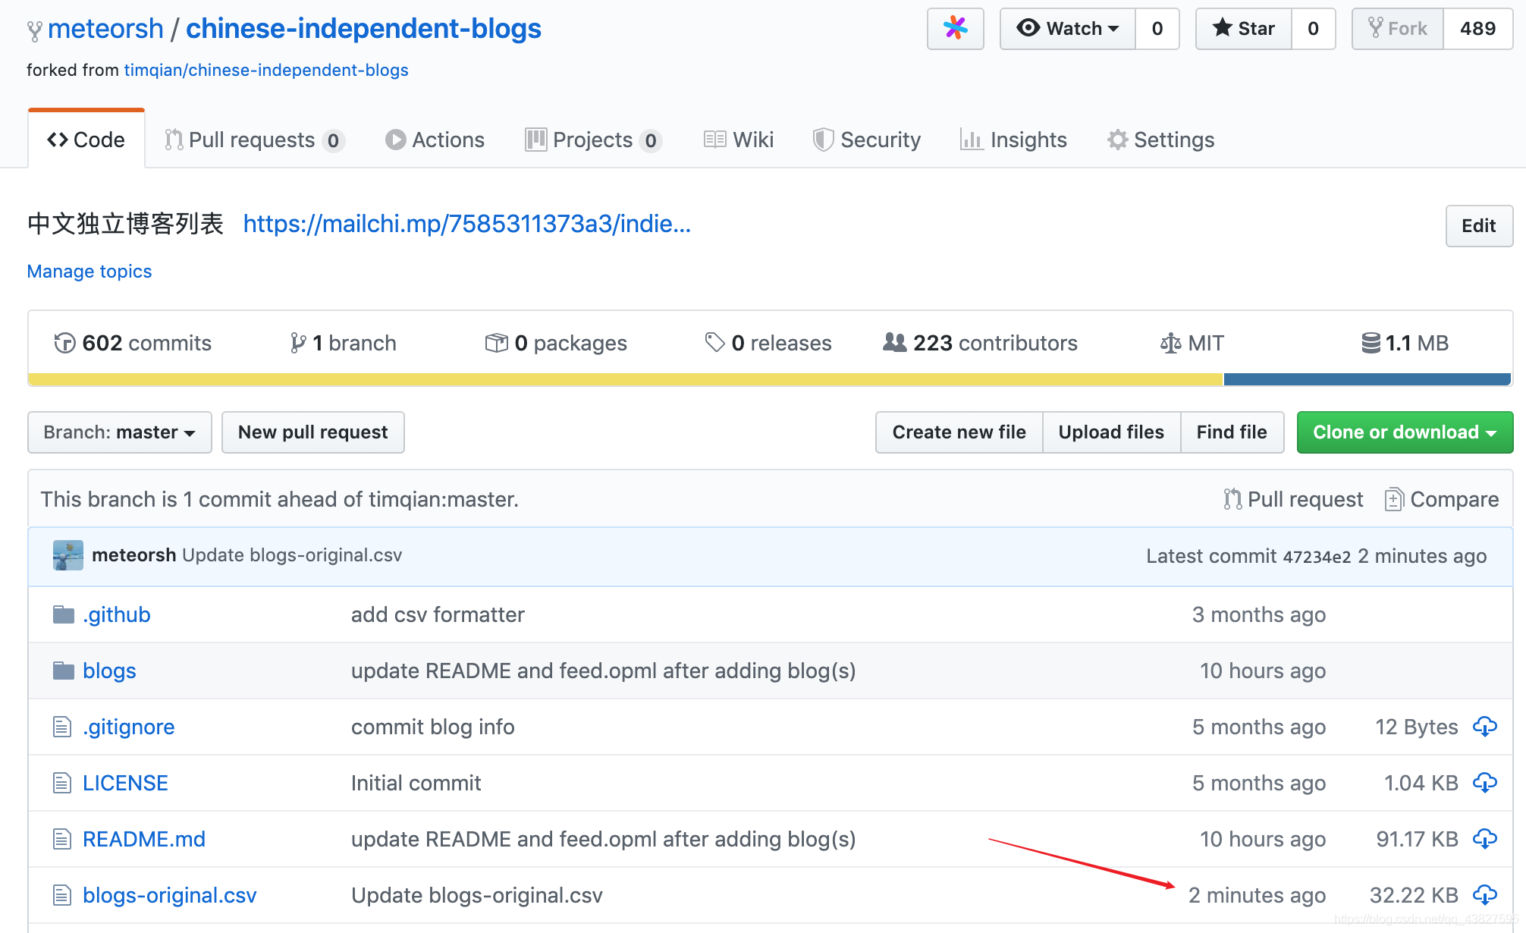Click the MIT license scale icon
Image resolution: width=1526 pixels, height=933 pixels.
[x=1170, y=343]
